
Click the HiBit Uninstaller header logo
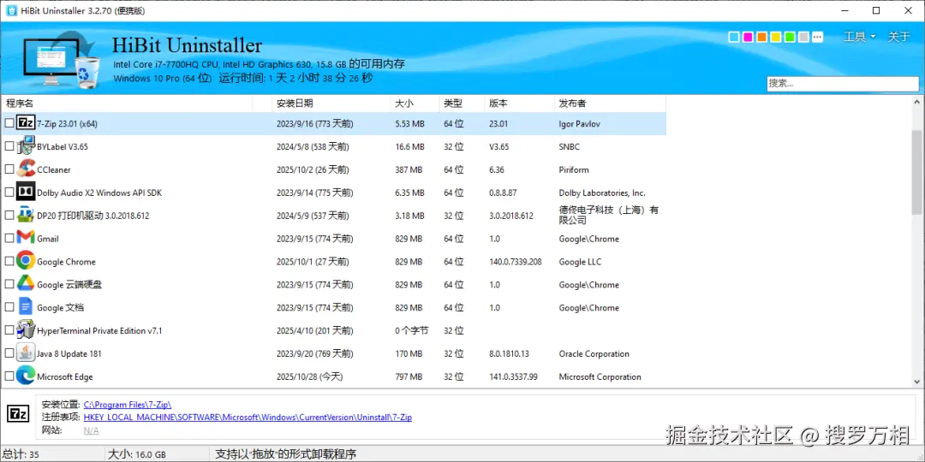(63, 59)
